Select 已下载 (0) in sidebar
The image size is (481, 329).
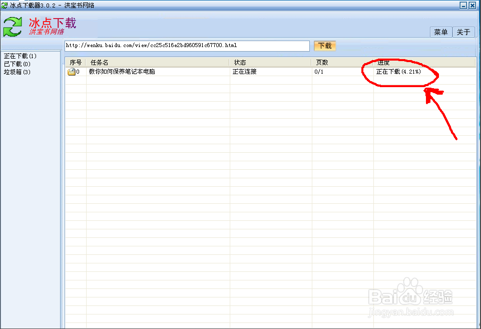coord(17,64)
